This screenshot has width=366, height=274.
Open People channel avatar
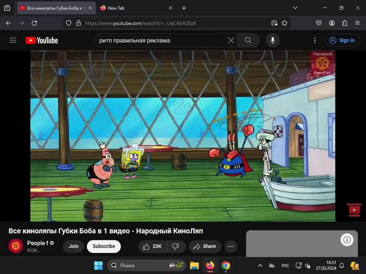click(x=16, y=246)
